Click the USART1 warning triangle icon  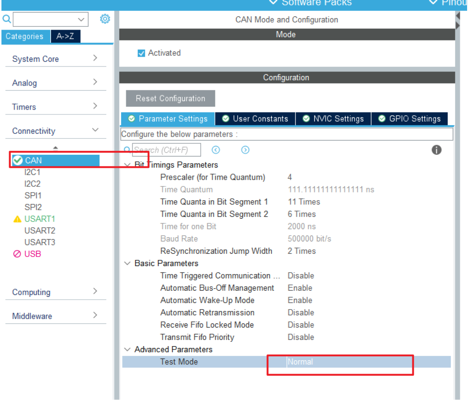point(17,219)
